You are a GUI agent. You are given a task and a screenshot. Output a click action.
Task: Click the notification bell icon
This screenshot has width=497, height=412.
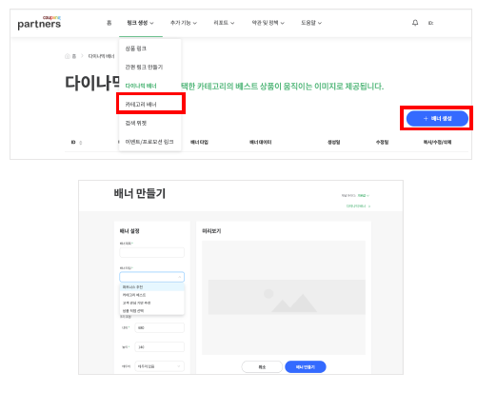[x=415, y=23]
